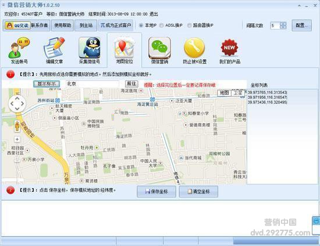Screen dimensions: 320x246
Task: Click the 双榆树公园 park label
Action: tap(219, 154)
